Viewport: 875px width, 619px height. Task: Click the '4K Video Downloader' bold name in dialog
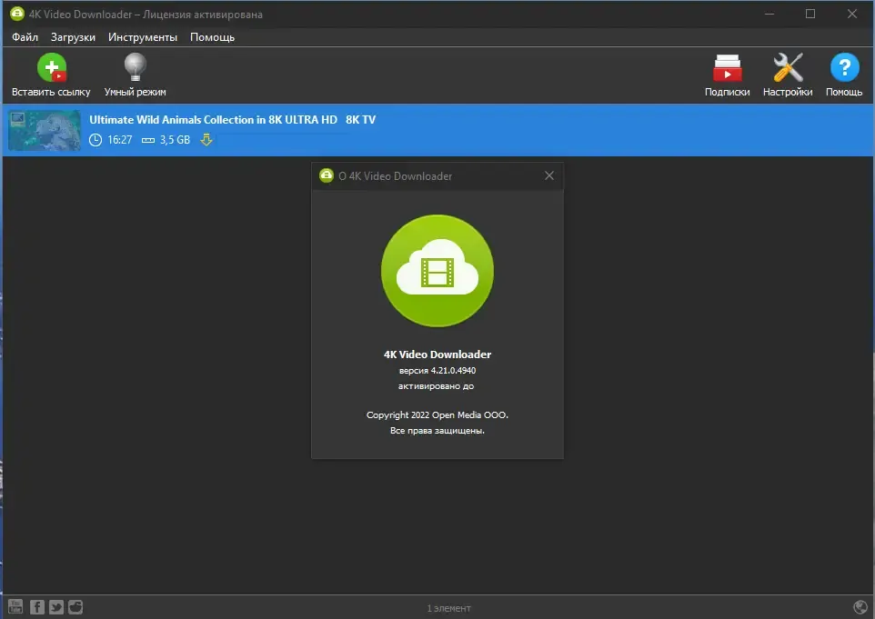tap(437, 354)
